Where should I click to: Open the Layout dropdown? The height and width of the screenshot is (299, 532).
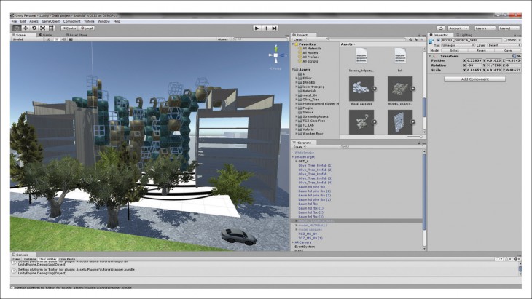508,28
